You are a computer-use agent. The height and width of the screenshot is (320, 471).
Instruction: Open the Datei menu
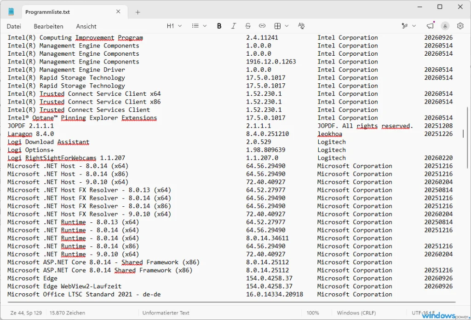14,26
